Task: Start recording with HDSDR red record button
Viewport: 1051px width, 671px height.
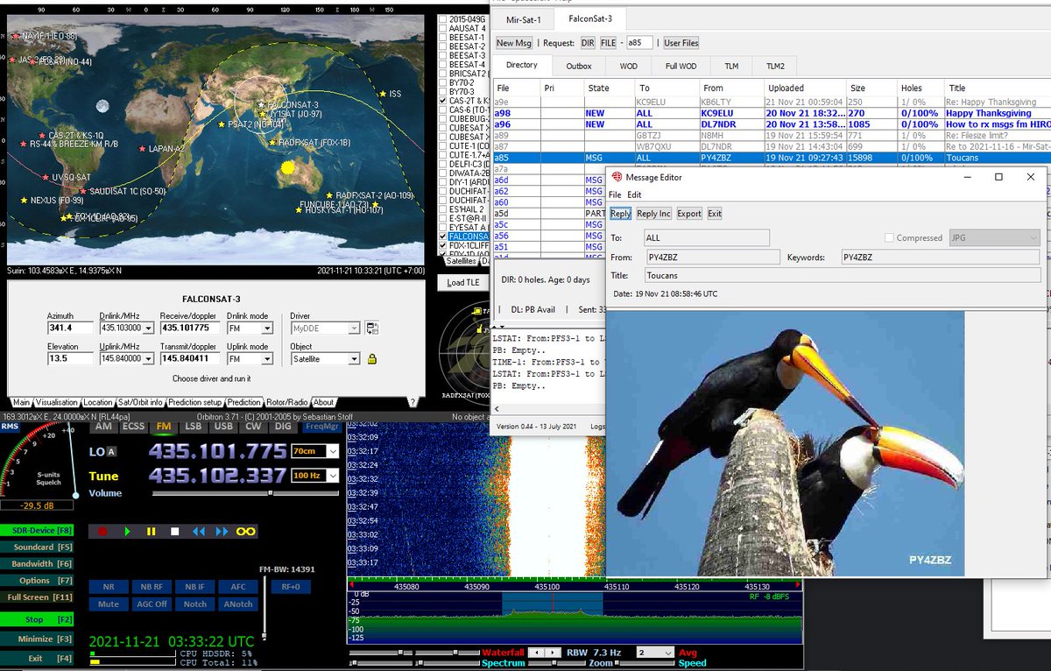Action: (x=103, y=532)
